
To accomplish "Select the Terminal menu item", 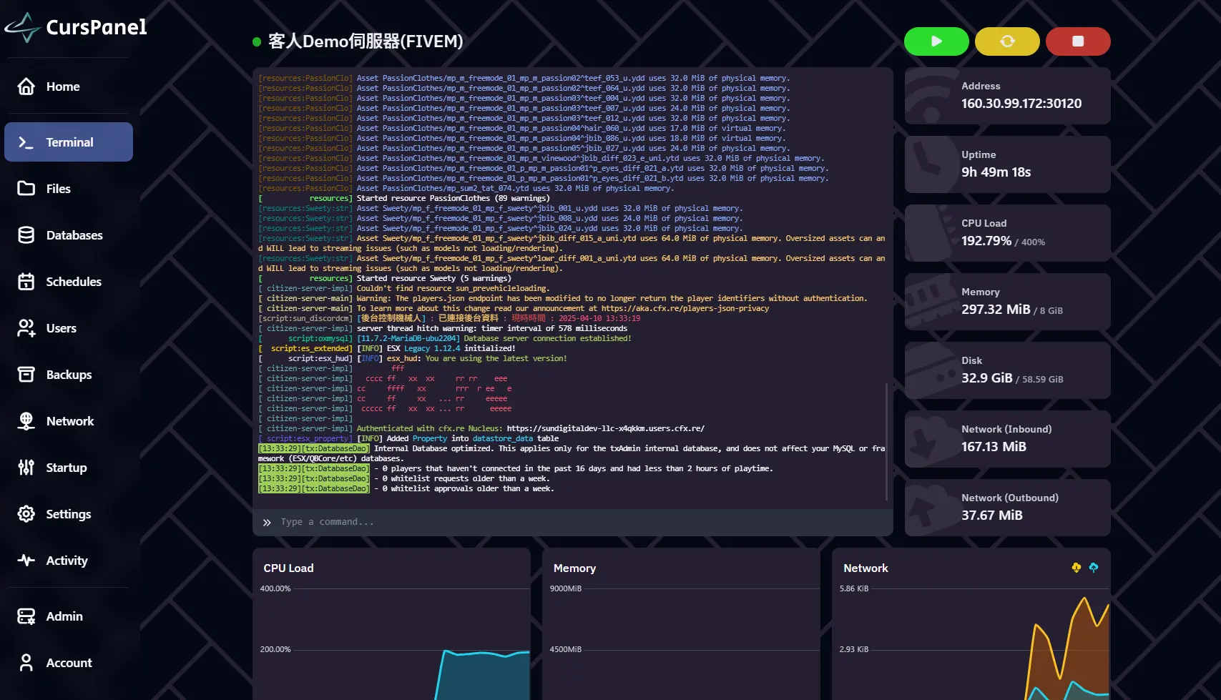I will point(69,142).
